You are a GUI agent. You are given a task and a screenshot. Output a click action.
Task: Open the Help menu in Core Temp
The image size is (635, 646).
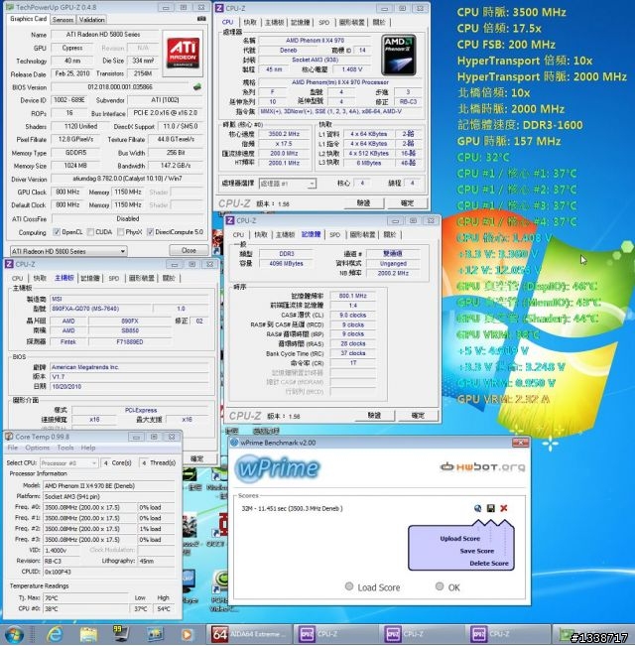coord(88,448)
